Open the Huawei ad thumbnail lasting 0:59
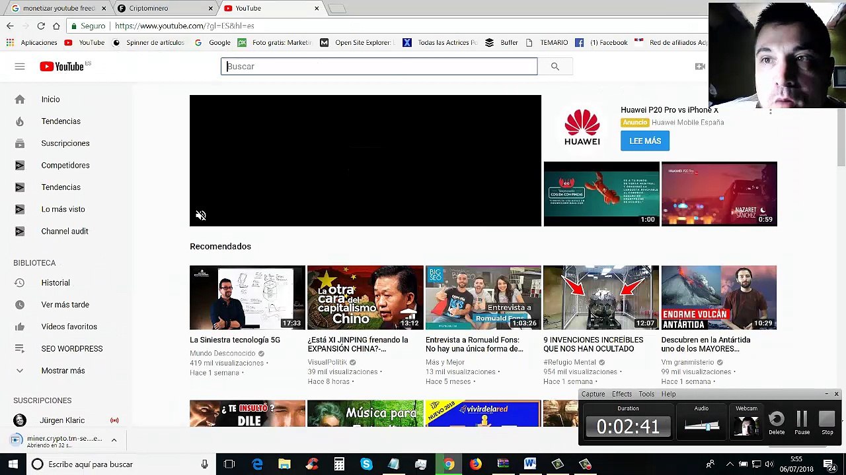Viewport: 846px width, 475px height. tap(719, 194)
